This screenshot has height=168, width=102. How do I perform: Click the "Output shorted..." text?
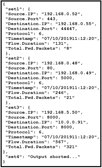point(54,157)
